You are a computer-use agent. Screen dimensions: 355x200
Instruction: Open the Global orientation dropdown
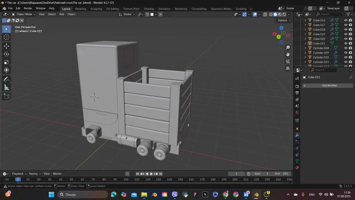point(127,14)
